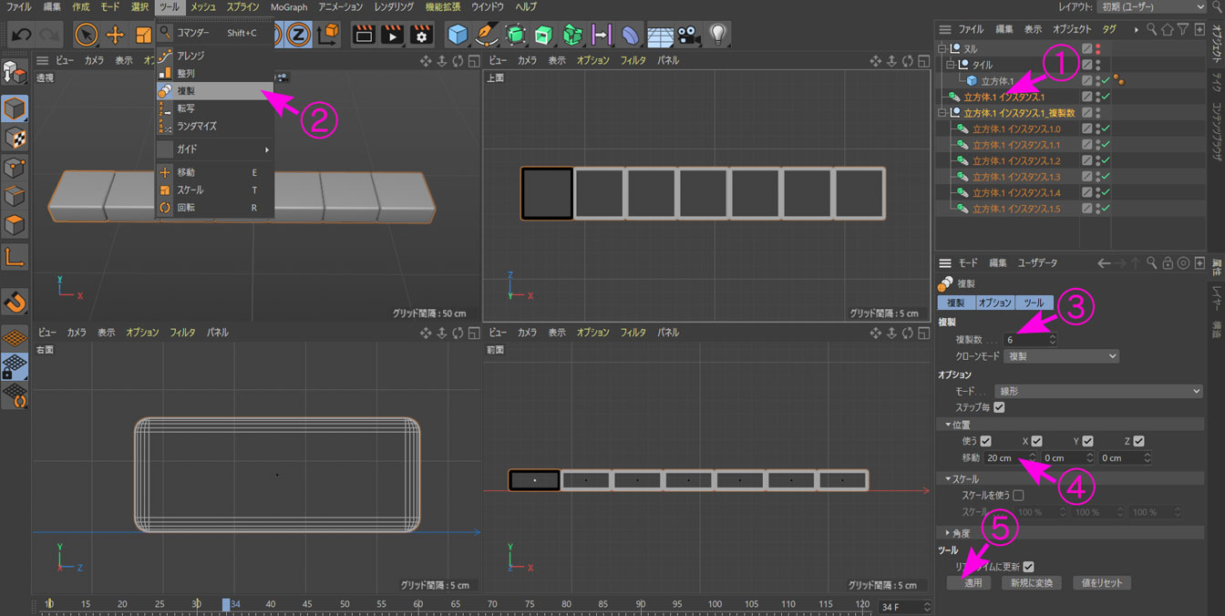This screenshot has width=1225, height=616.
Task: Click the Floor grid object icon
Action: click(660, 36)
